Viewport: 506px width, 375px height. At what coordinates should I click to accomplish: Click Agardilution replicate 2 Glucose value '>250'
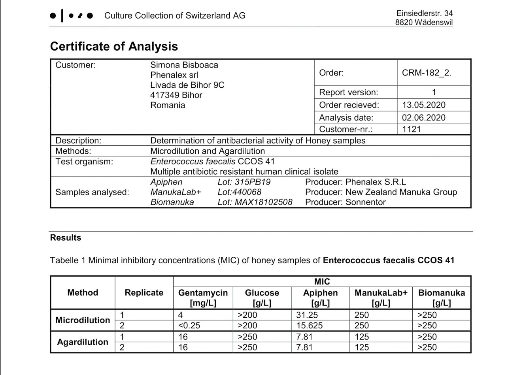pyautogui.click(x=247, y=347)
